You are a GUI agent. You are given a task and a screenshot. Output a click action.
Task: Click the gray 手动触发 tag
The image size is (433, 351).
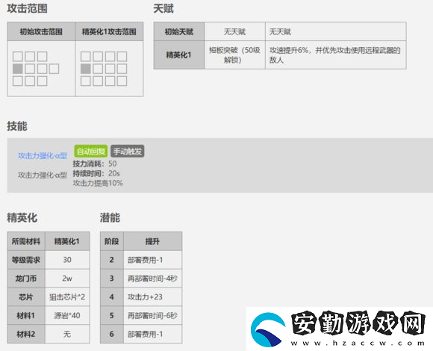[x=128, y=151]
